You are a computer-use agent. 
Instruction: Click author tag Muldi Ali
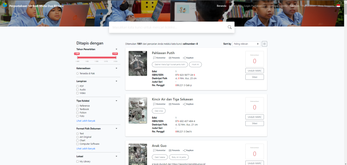coord(196,65)
